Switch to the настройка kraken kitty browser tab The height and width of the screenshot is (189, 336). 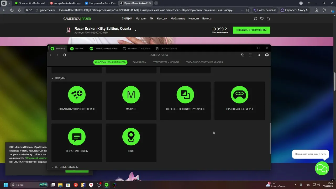65,3
